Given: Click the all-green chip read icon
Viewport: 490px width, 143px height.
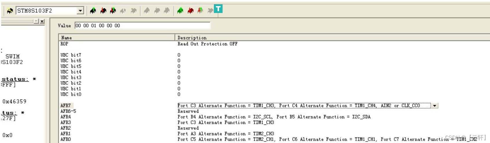Looking at the screenshot, I should coord(180,11).
